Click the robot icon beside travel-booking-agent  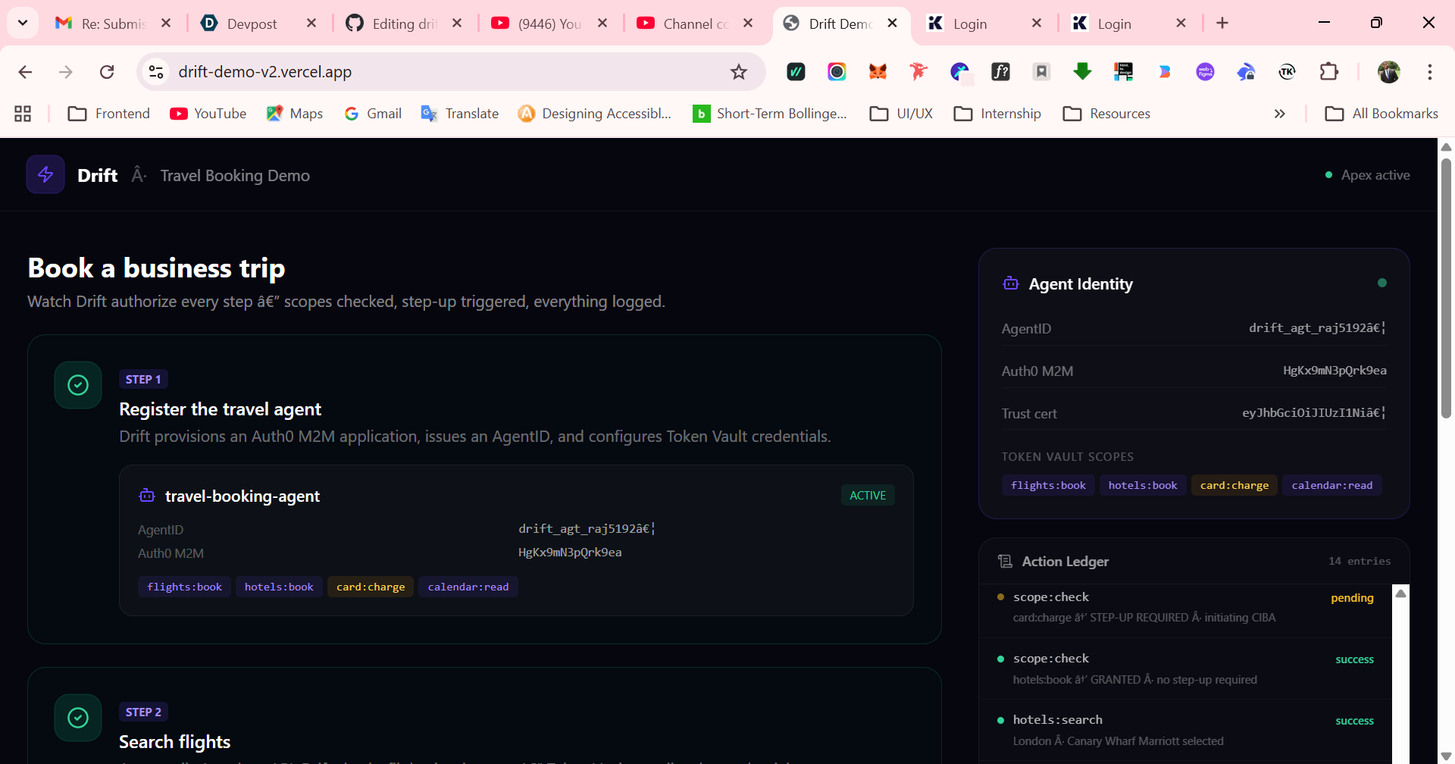147,496
